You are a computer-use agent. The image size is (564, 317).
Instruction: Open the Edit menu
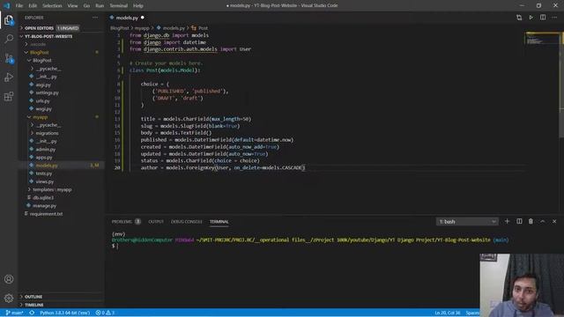coord(33,5)
